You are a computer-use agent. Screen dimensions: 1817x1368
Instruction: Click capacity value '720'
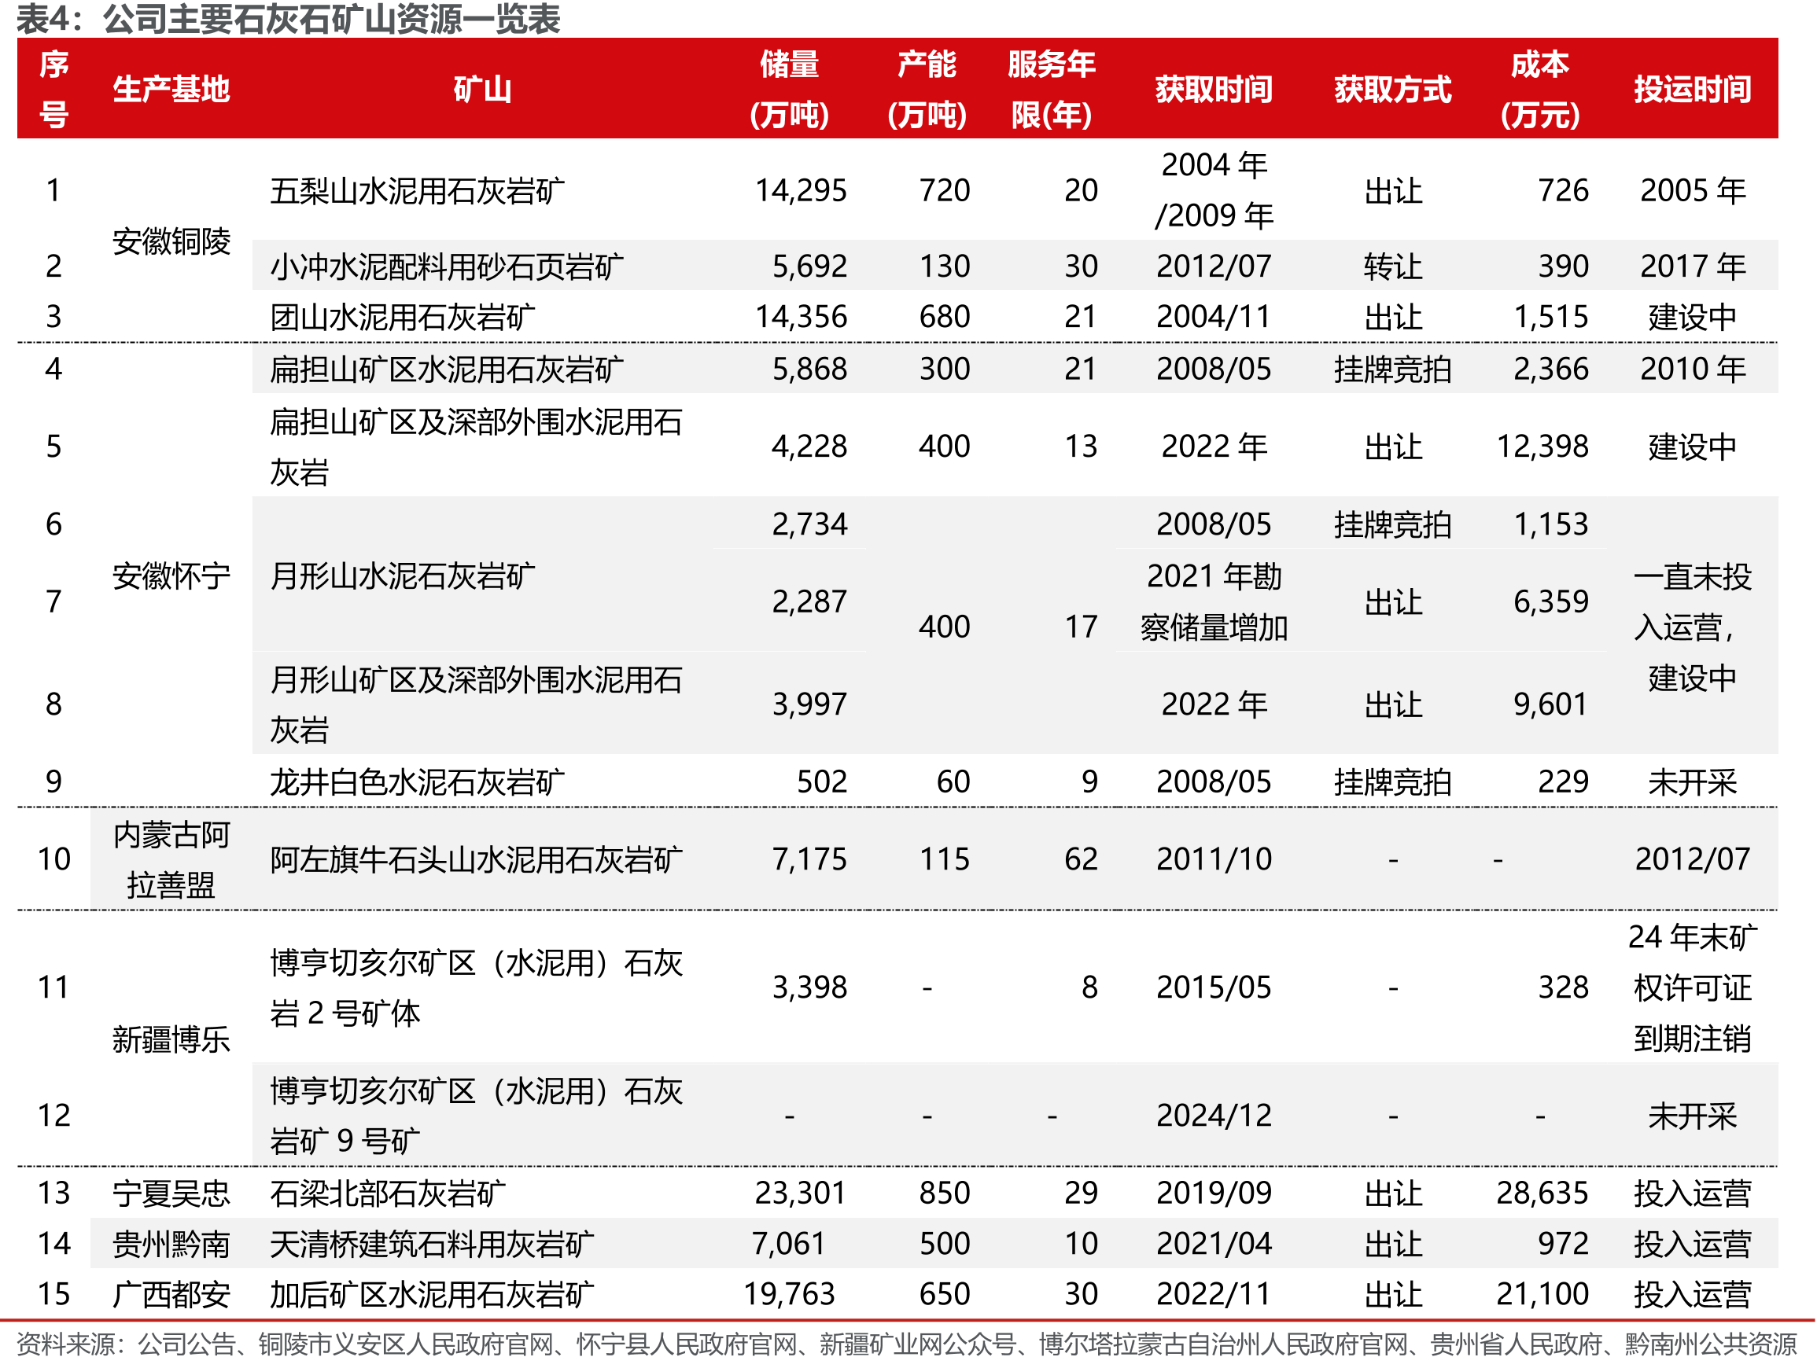coord(944,190)
